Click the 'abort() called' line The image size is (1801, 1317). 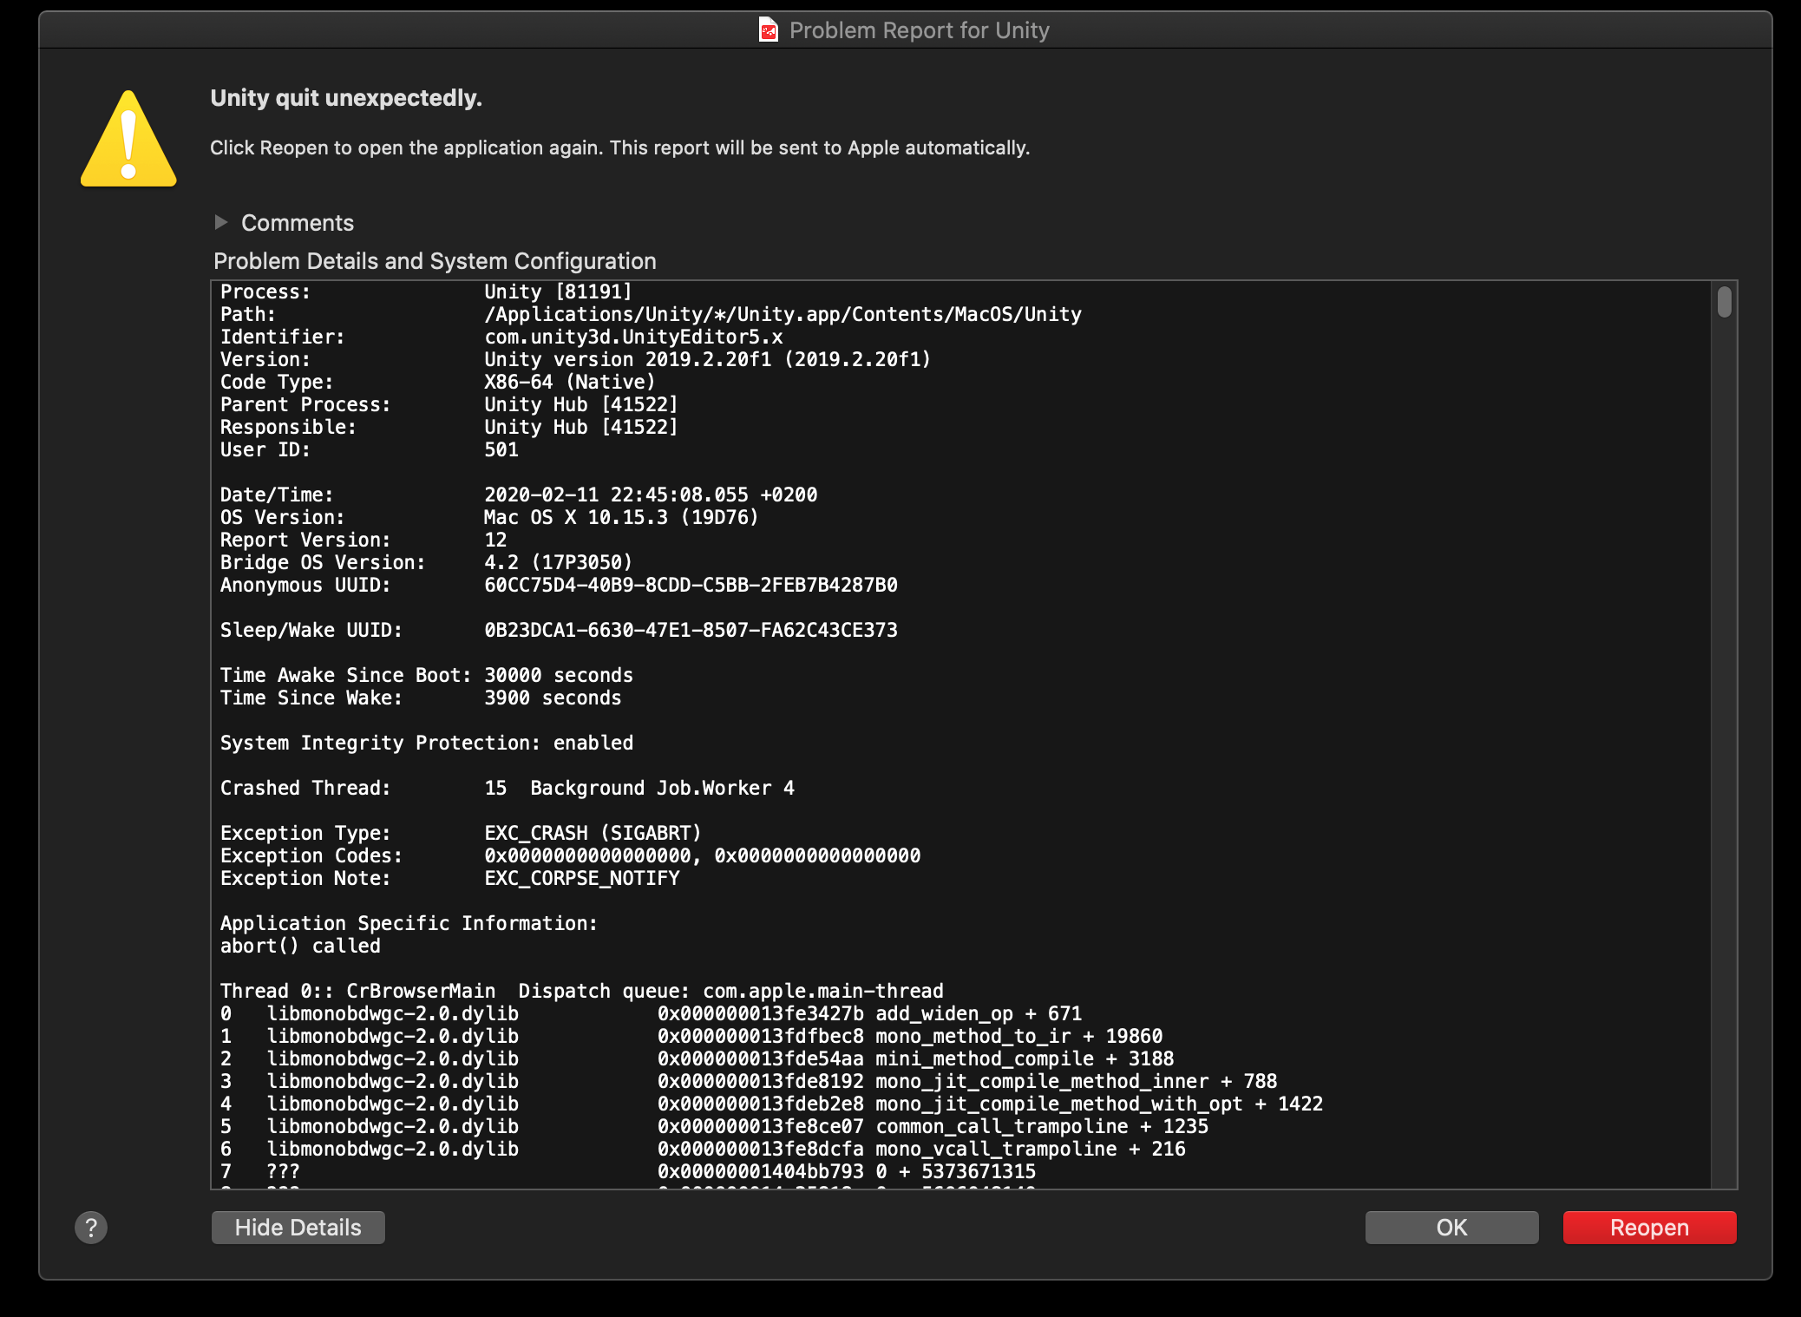click(x=300, y=946)
